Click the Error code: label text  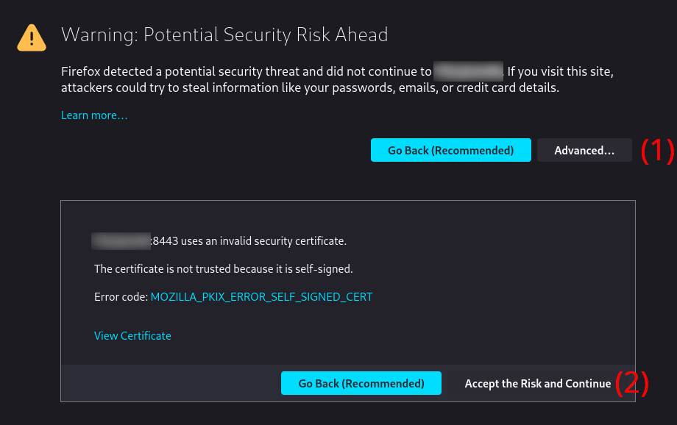pyautogui.click(x=121, y=297)
